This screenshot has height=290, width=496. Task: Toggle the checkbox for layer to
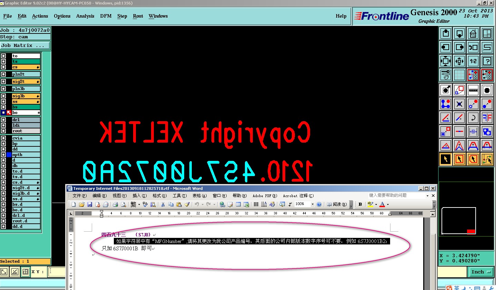pyautogui.click(x=3, y=56)
